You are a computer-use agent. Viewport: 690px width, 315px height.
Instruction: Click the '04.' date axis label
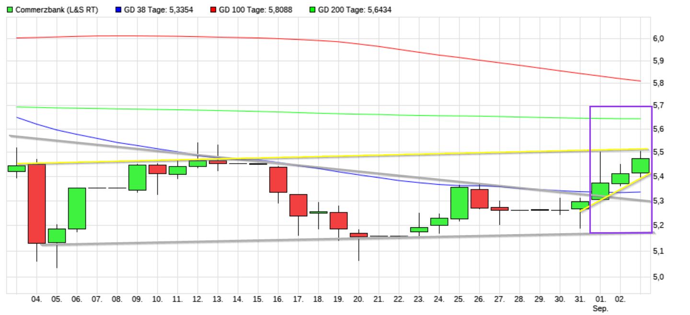pyautogui.click(x=36, y=300)
